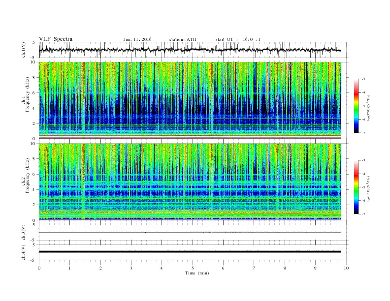Click the time axis tick label "10"
Image resolution: width=390 pixels, height=301 pixels.
click(346, 268)
